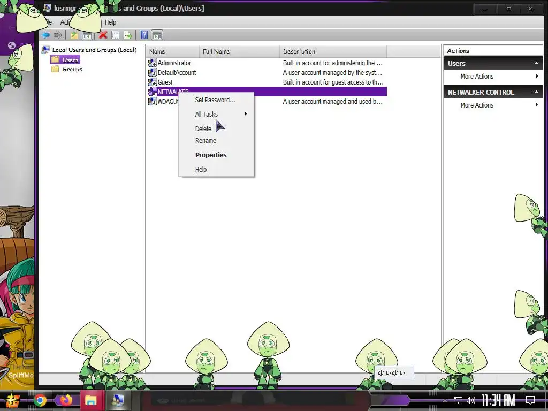Choose Rename in the context menu

pyautogui.click(x=216, y=141)
